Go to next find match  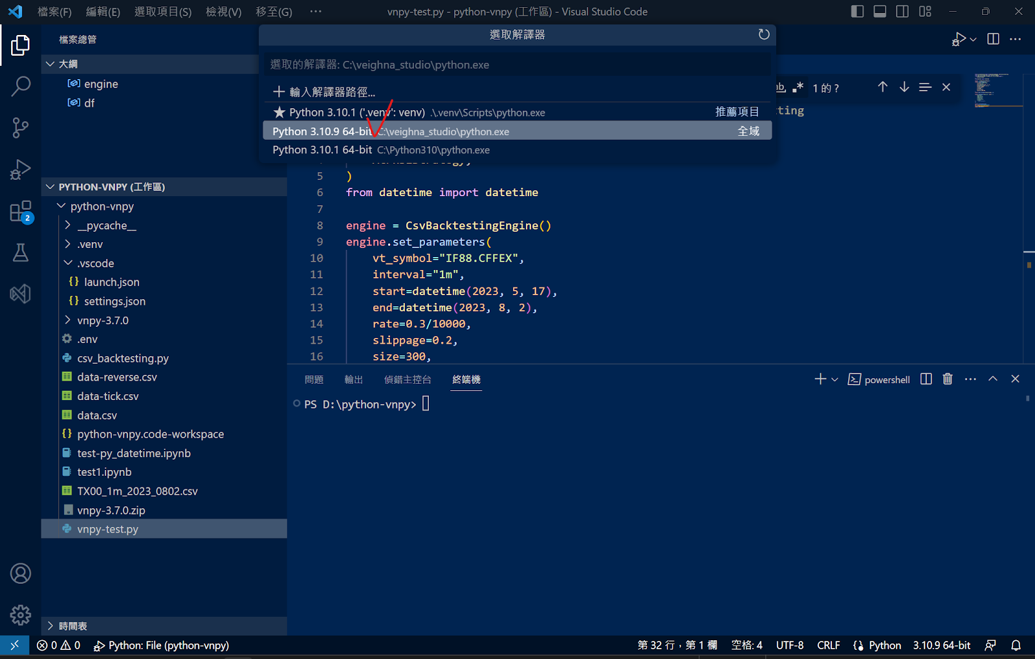(904, 87)
